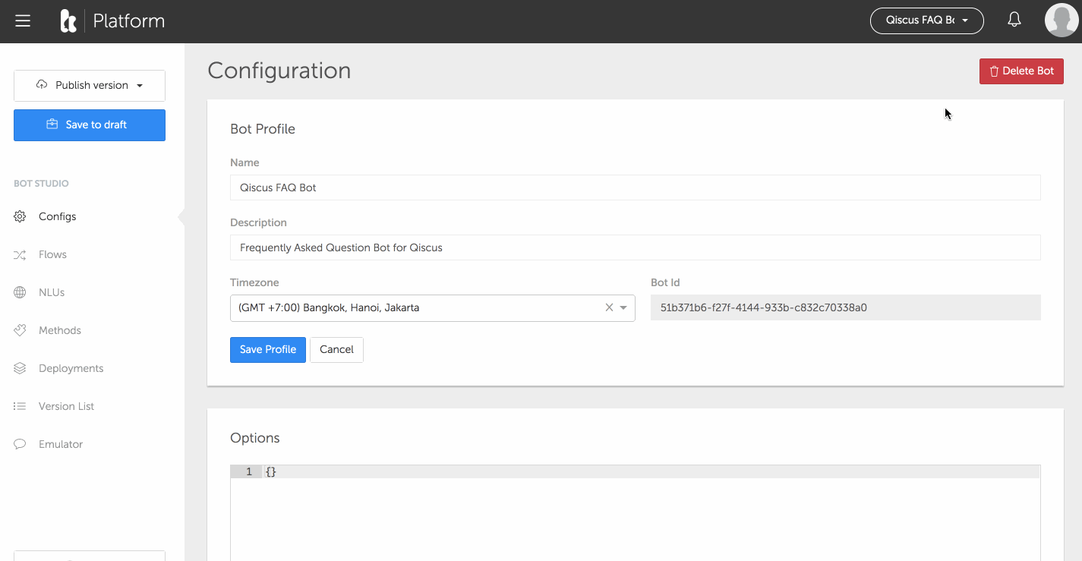Click the line number 1 gutter
Viewport: 1082px width, 561px height.
pos(247,472)
